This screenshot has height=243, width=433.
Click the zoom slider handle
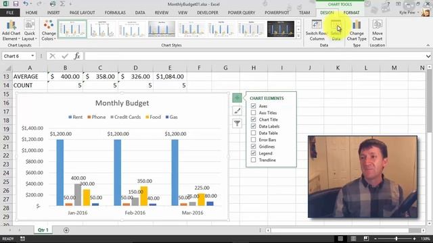pos(396,238)
